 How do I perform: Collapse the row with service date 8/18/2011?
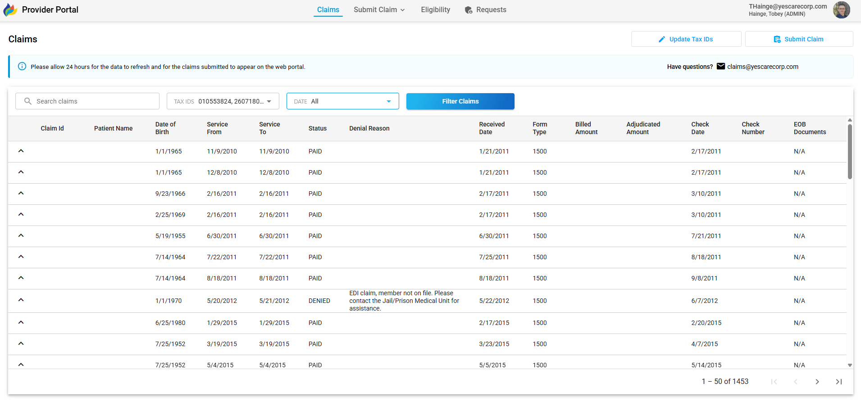coord(21,278)
